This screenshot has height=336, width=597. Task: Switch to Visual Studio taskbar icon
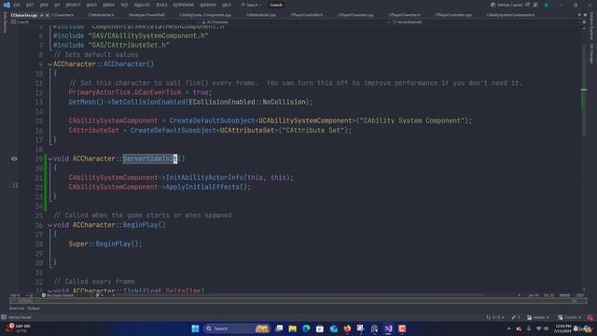388,329
